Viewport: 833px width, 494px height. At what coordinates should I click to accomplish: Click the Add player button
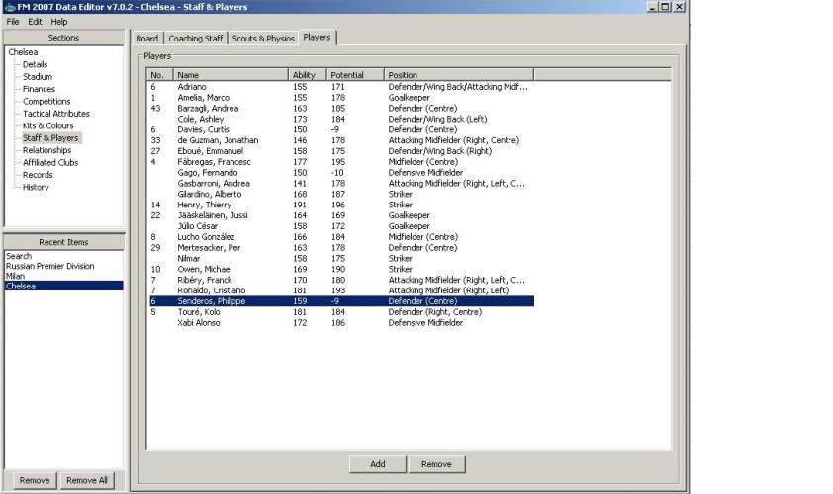pos(377,464)
